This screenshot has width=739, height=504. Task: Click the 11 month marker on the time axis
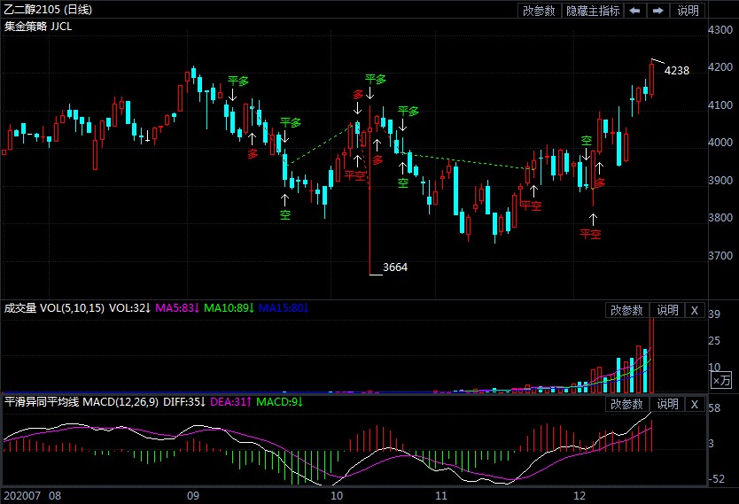click(x=441, y=495)
